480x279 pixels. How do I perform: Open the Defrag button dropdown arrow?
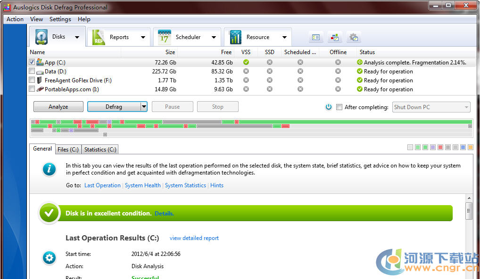tap(144, 107)
